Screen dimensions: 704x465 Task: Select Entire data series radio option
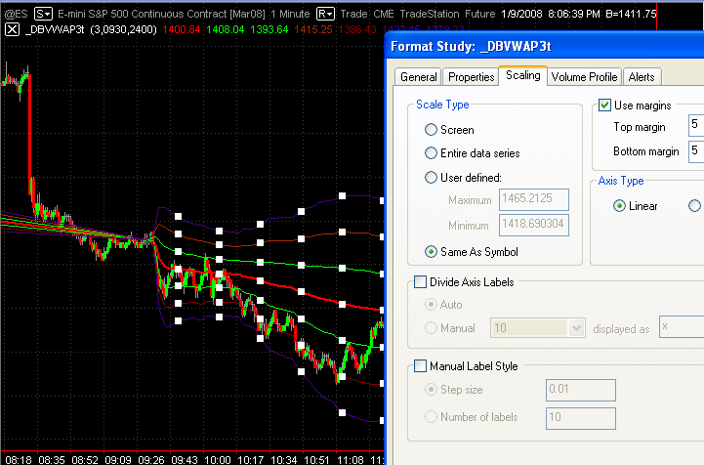(x=431, y=153)
